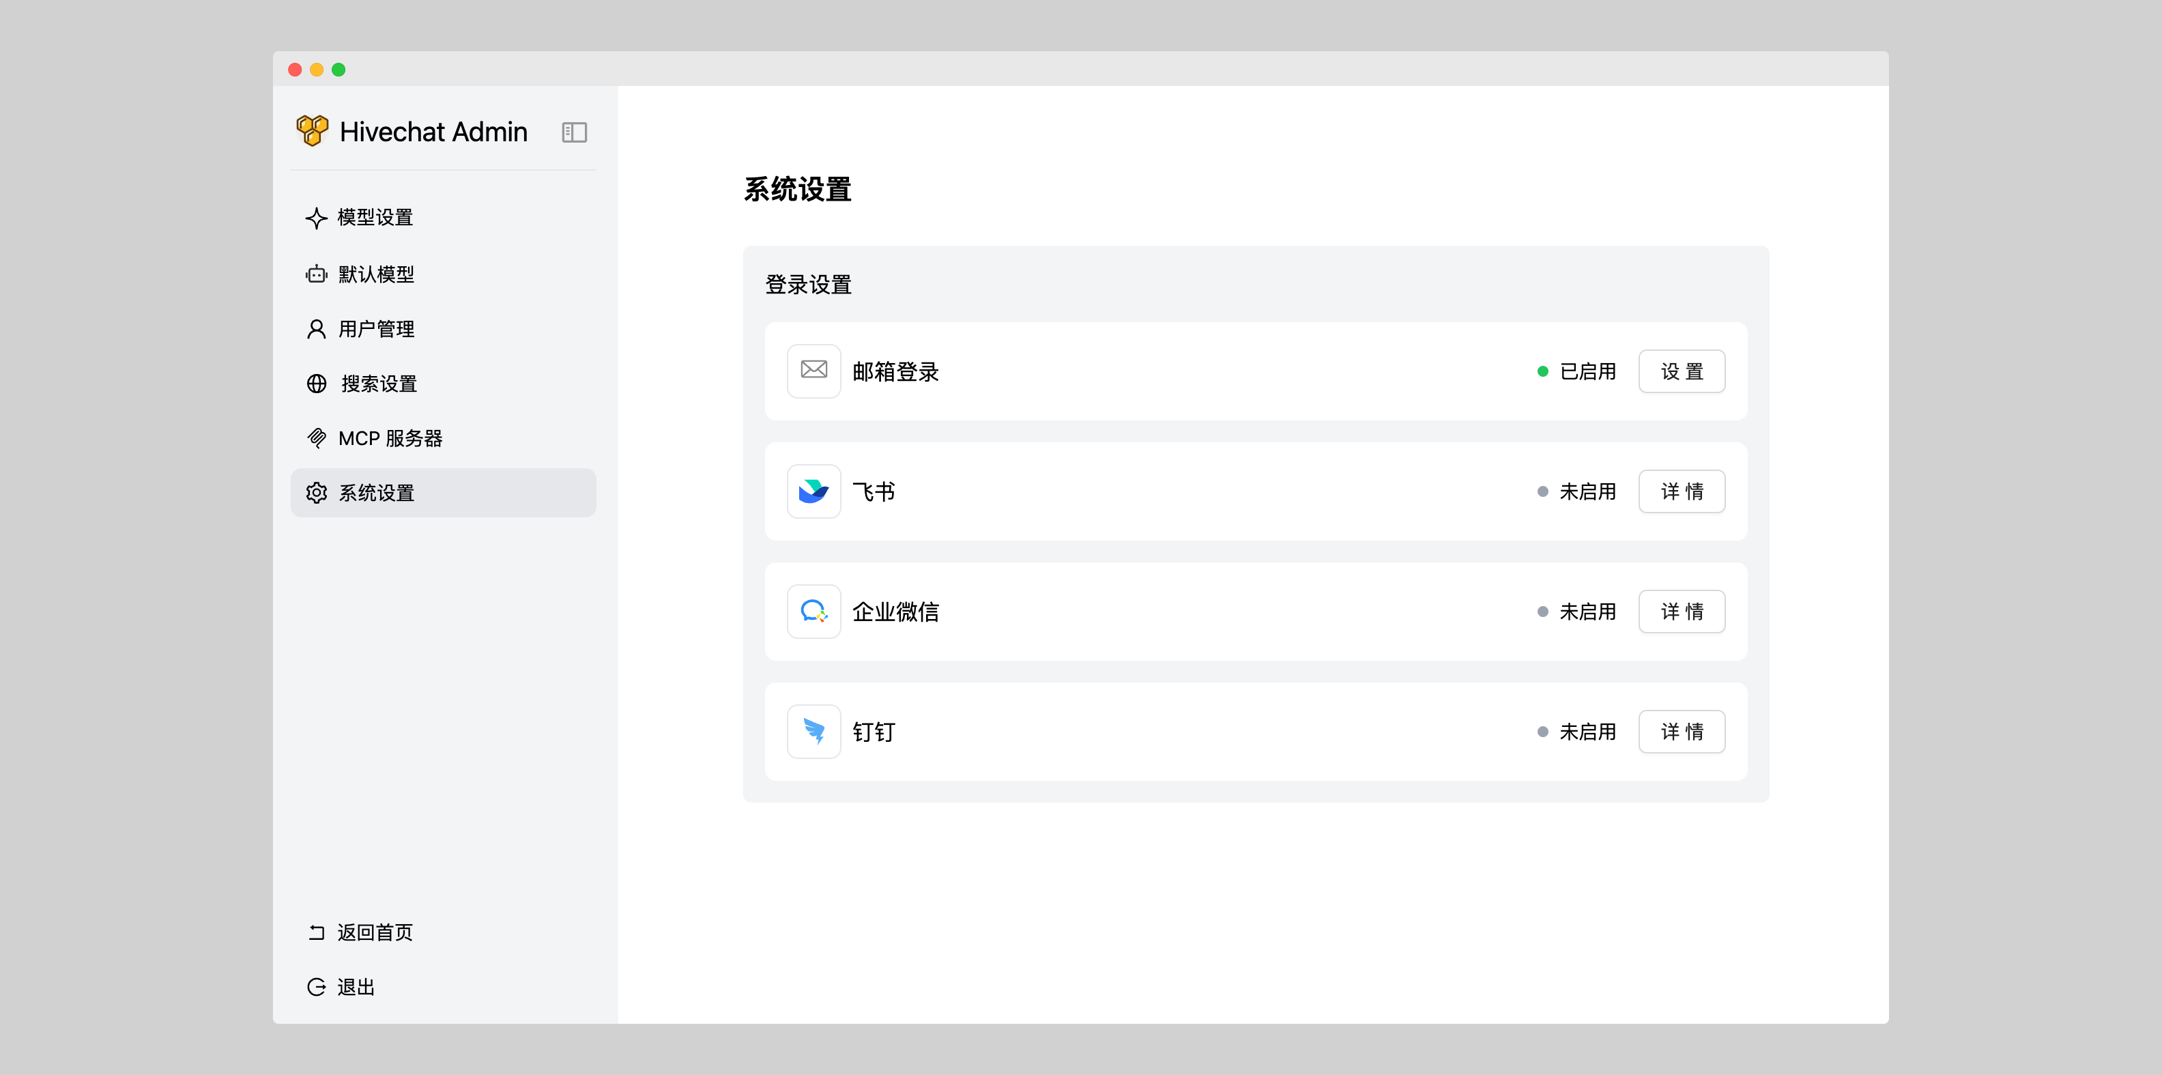Click the Hivechat honeycomb logo
Image resolution: width=2162 pixels, height=1075 pixels.
[312, 131]
